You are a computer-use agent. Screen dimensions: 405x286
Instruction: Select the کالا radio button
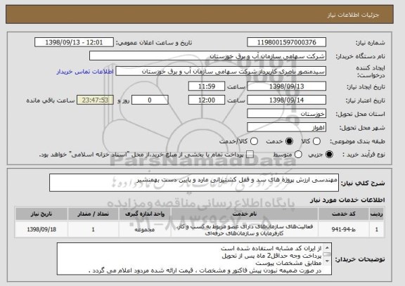click(x=316, y=141)
